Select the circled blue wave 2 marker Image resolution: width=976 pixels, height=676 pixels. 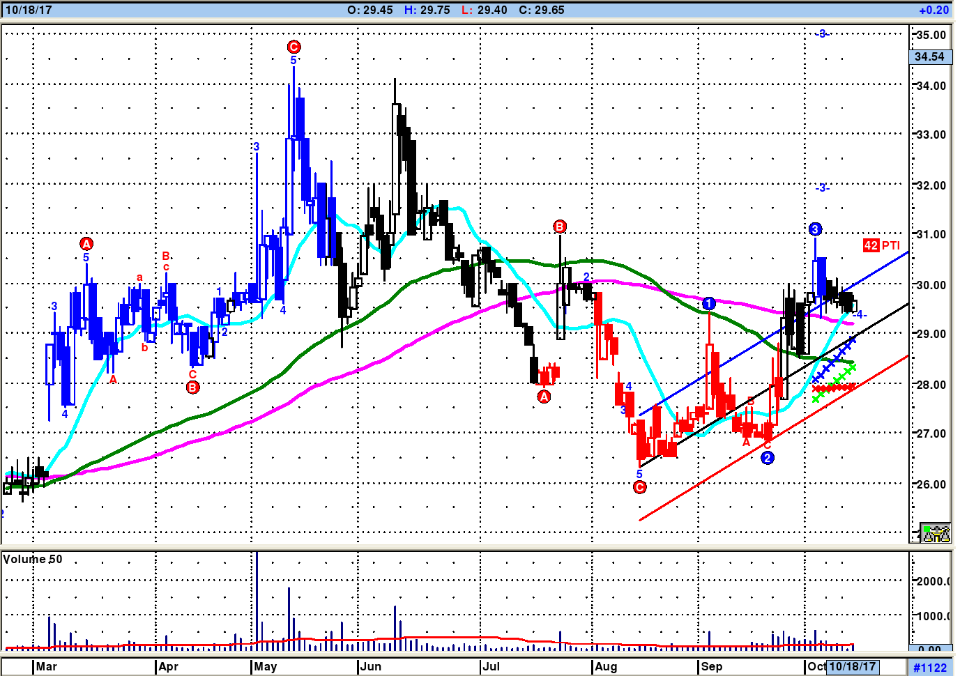767,458
